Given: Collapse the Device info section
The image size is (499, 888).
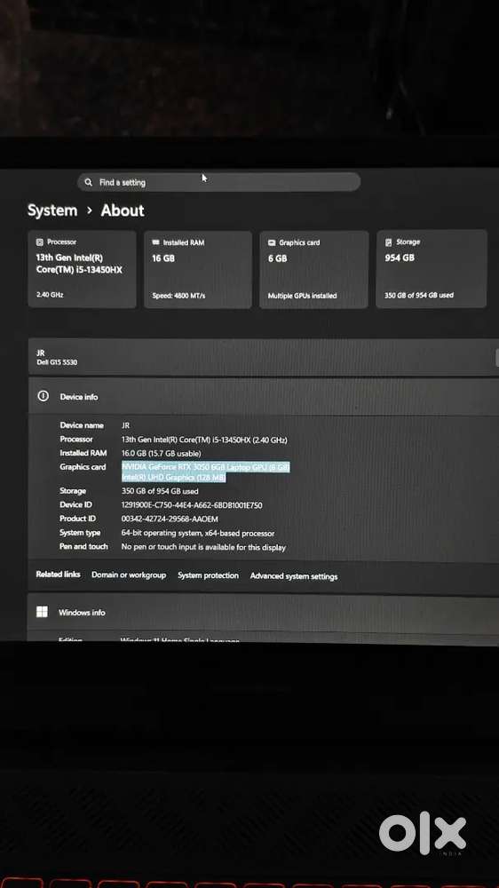Looking at the screenshot, I should click(x=264, y=397).
